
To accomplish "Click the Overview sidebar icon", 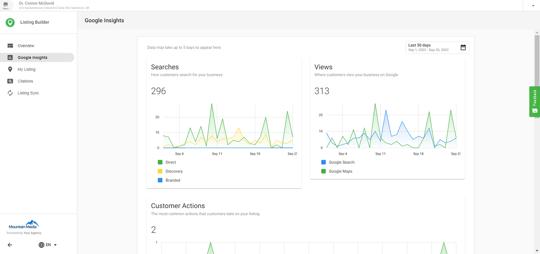I will click(x=10, y=46).
